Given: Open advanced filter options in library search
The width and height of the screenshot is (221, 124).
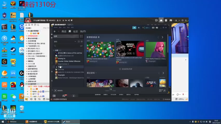Looking at the screenshot, I should (x=81, y=46).
